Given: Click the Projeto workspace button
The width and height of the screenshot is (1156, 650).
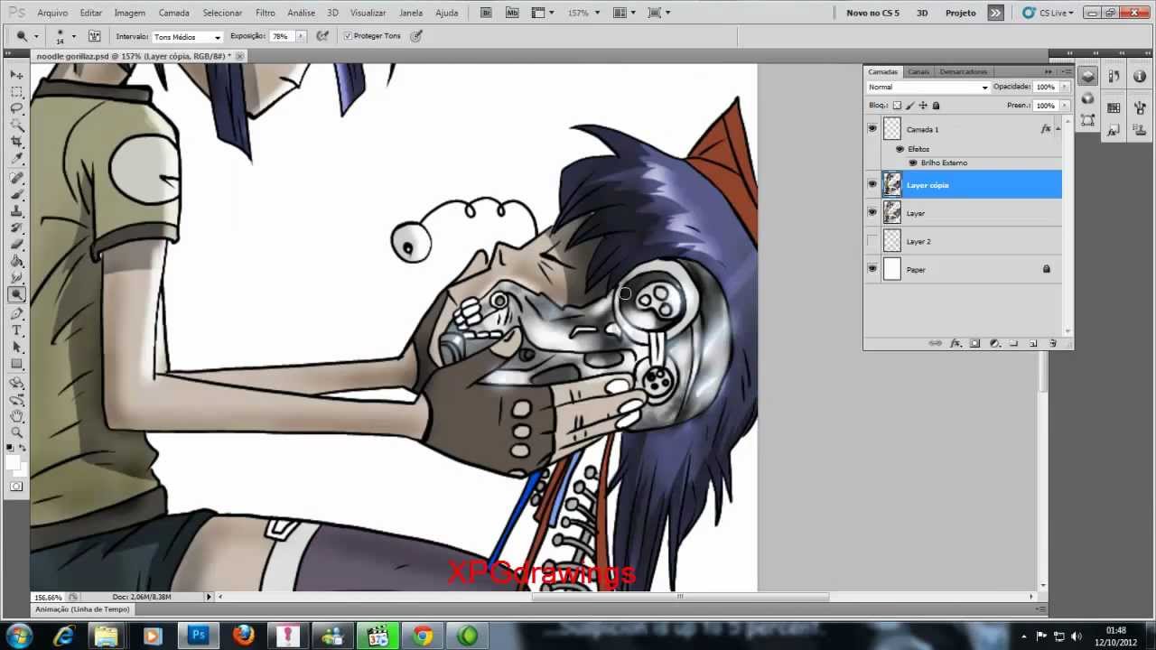Looking at the screenshot, I should (960, 13).
